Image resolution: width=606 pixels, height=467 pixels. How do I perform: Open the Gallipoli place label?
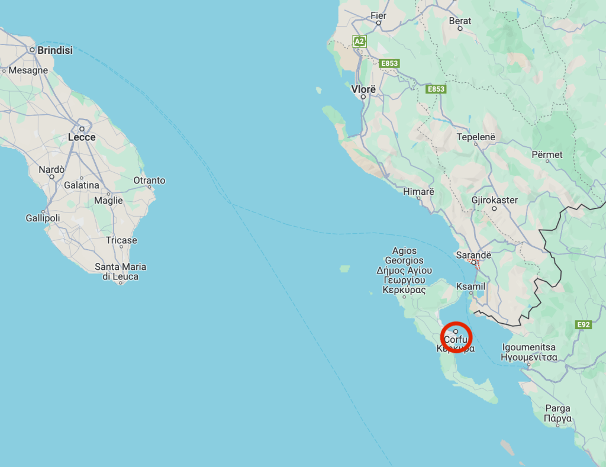(43, 218)
